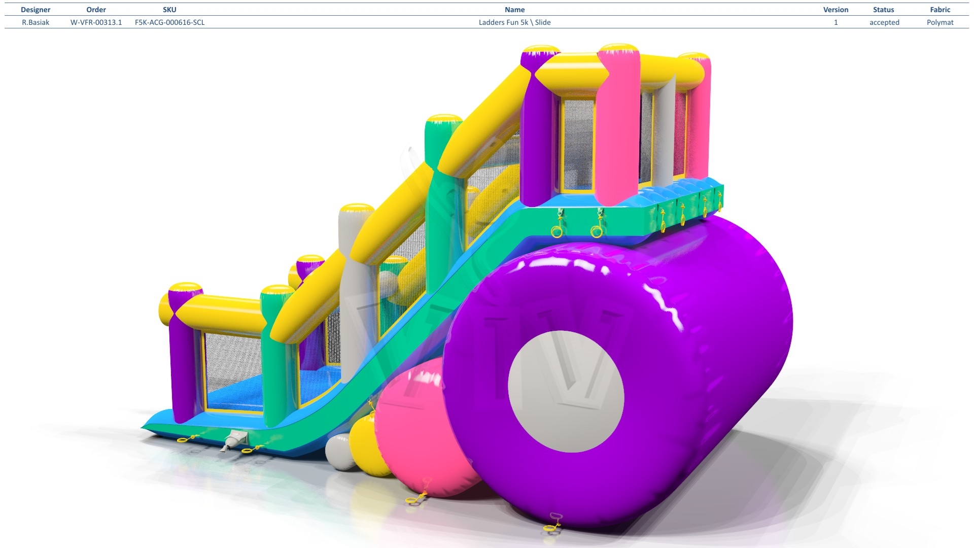Viewport: 974px width, 548px height.
Task: Click the Order column header
Action: pos(96,10)
